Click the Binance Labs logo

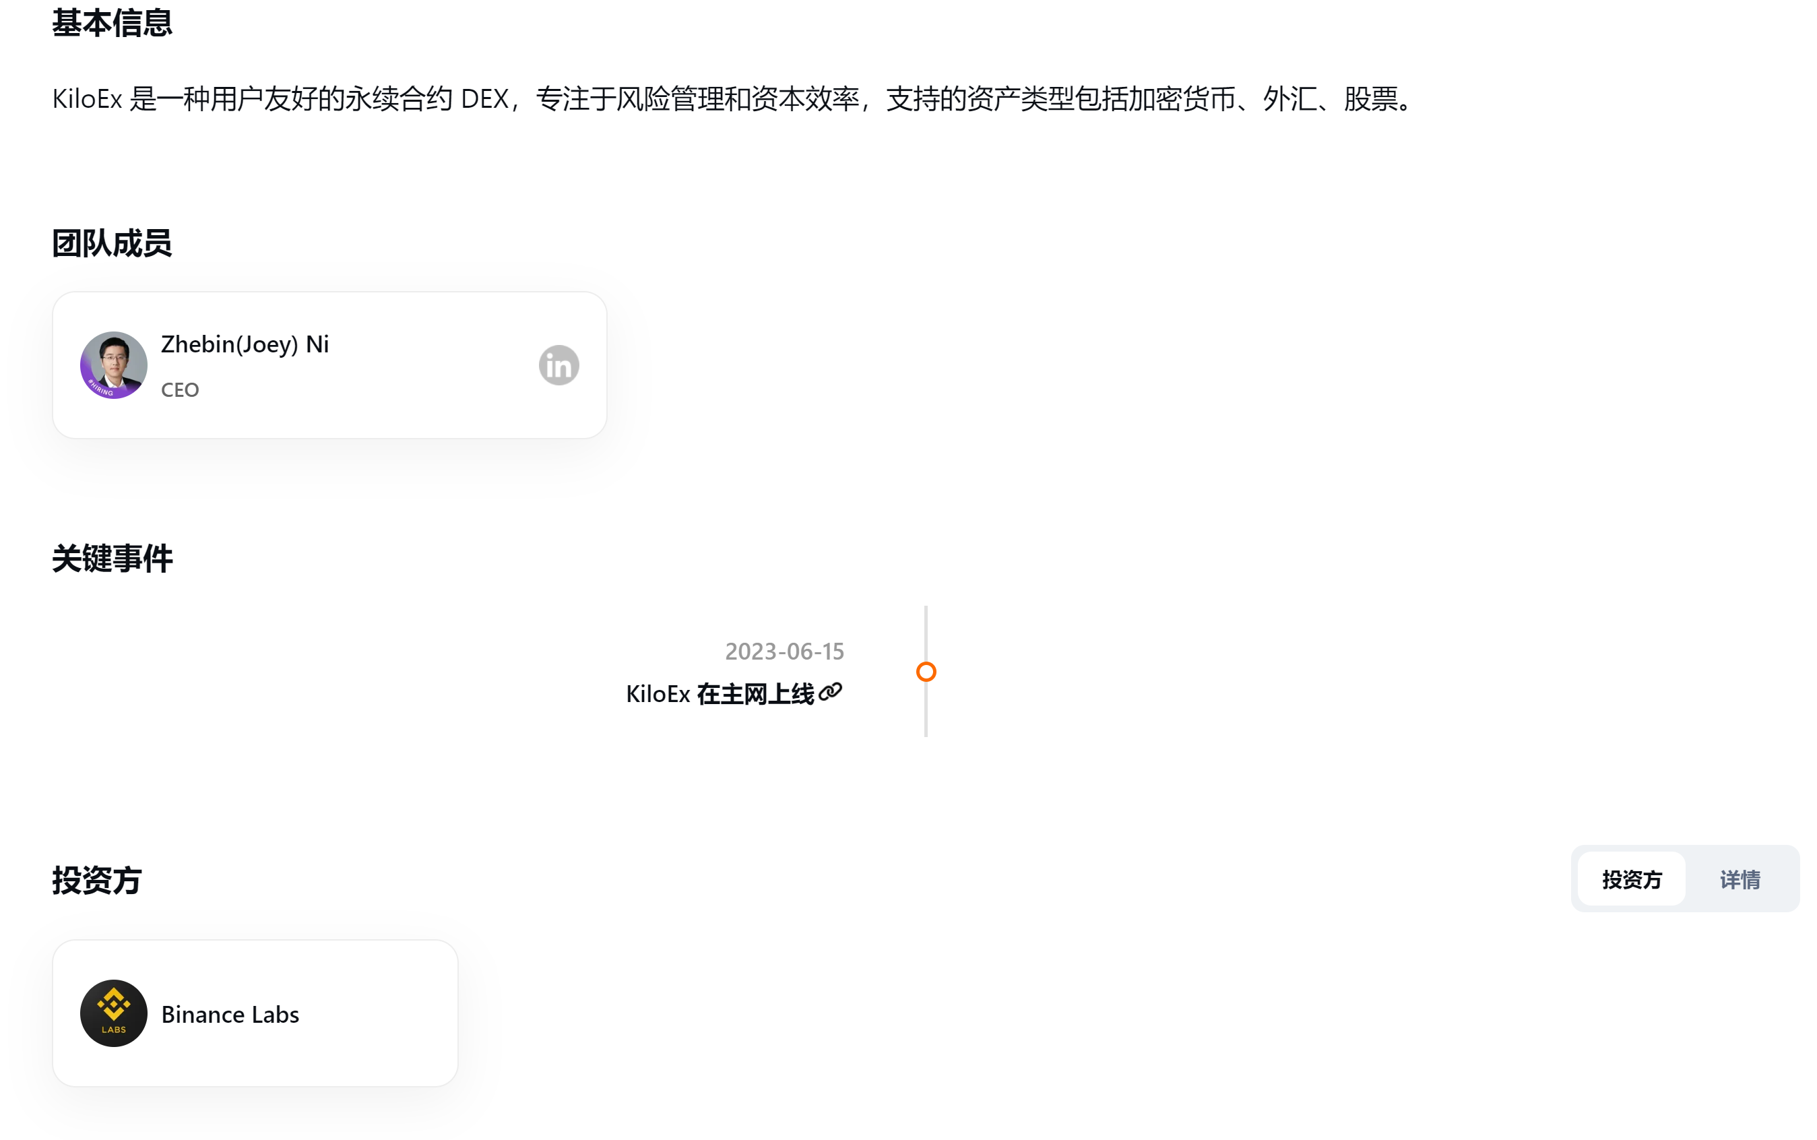tap(113, 1013)
